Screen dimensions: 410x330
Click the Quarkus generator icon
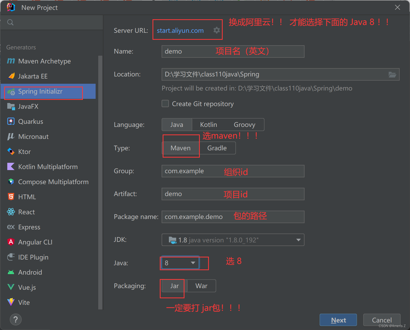click(11, 121)
